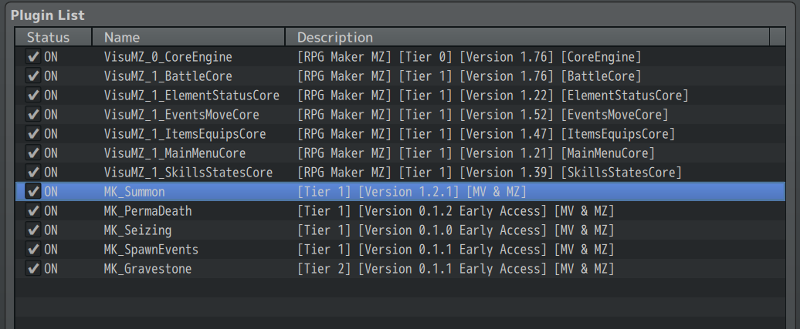This screenshot has width=800, height=329.
Task: Select the MK_SpawnEvents plugin name
Action: [151, 250]
